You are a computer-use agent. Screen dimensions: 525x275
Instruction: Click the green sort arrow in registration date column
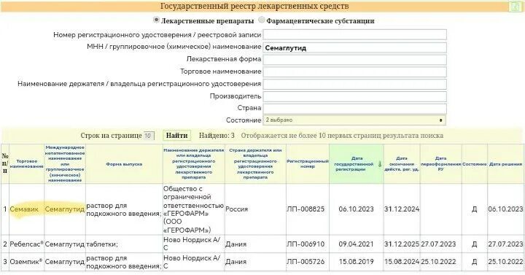380,164
